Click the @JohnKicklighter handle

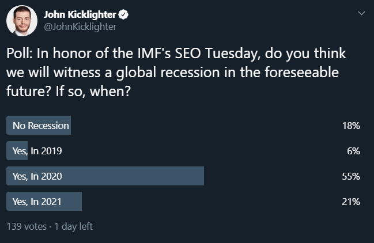[x=80, y=26]
